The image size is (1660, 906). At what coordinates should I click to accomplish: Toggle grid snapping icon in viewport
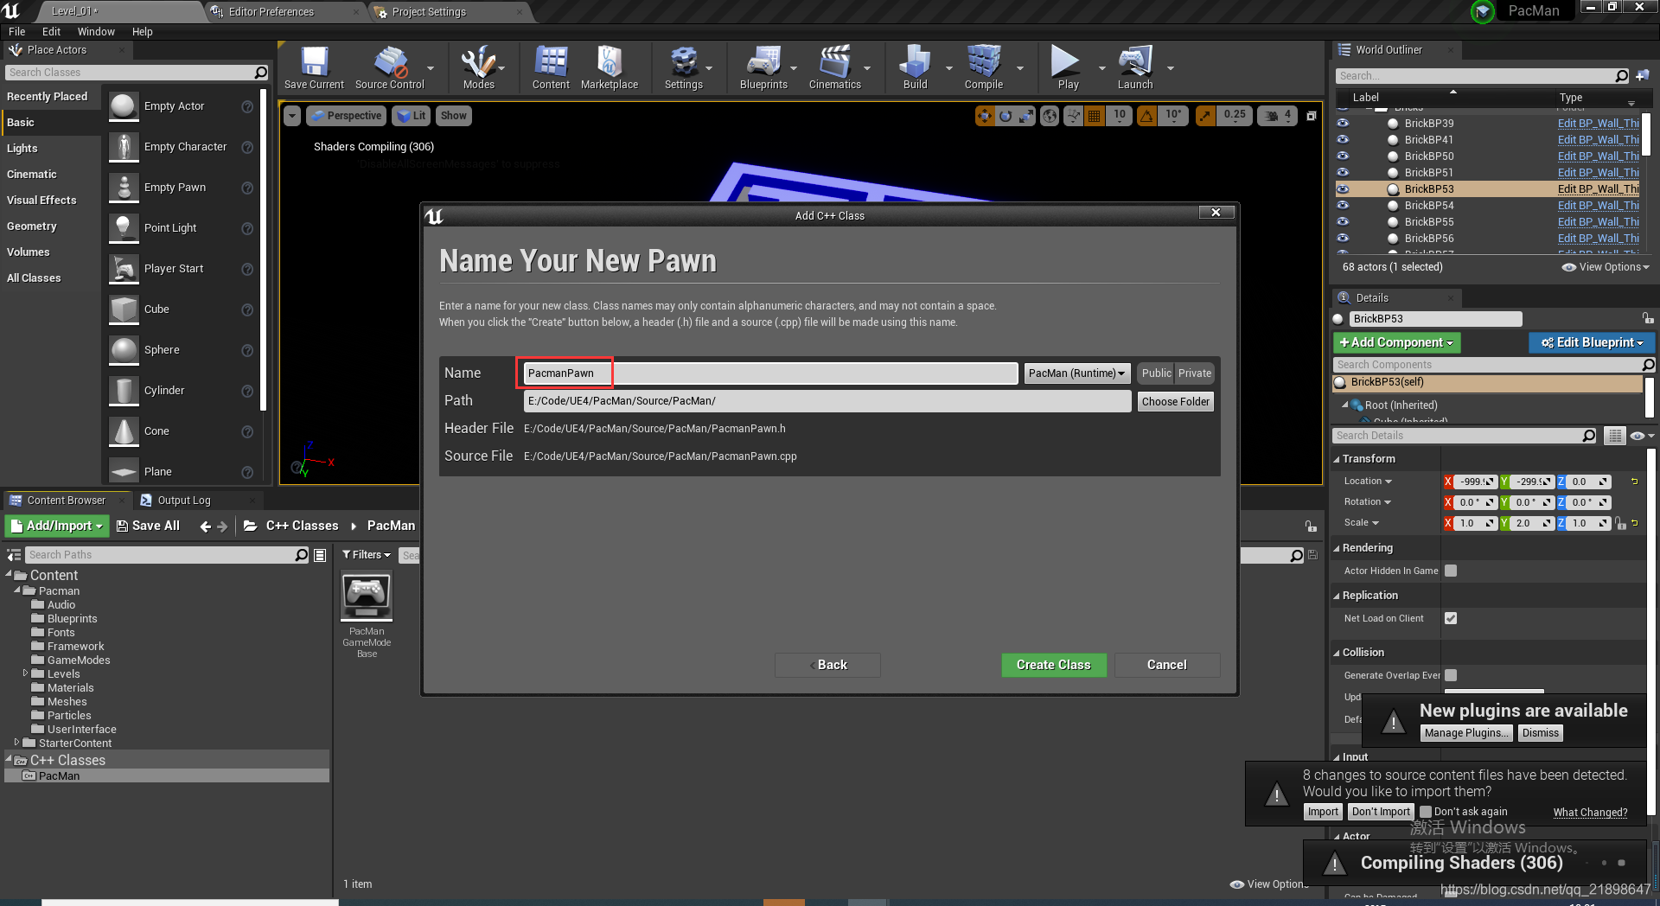[x=1094, y=116]
